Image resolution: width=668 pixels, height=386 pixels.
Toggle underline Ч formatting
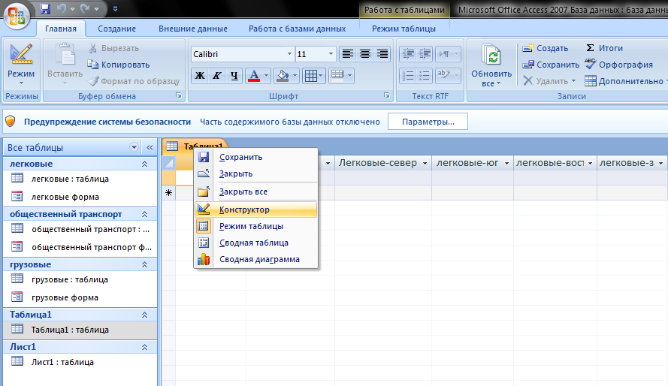234,76
